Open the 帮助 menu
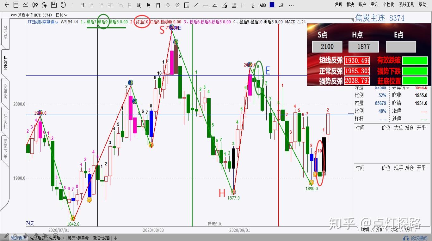Screen dimensions: 432x241 [422, 4]
